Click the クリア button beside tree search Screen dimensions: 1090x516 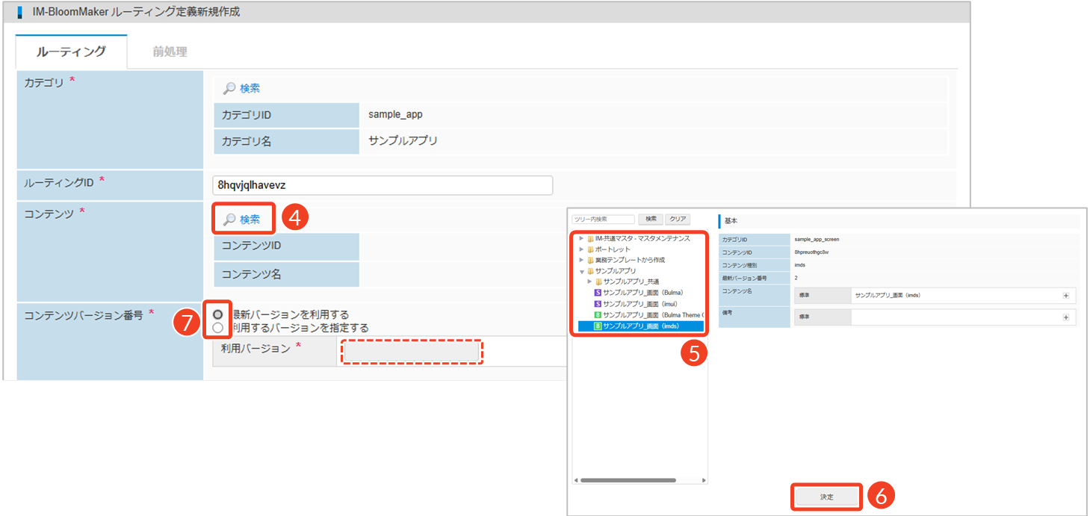[678, 219]
